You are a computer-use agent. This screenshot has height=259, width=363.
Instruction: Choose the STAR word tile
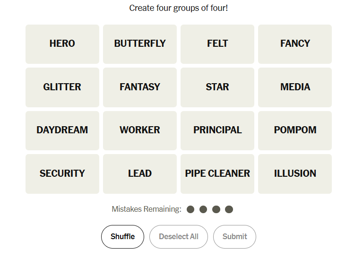pos(217,87)
